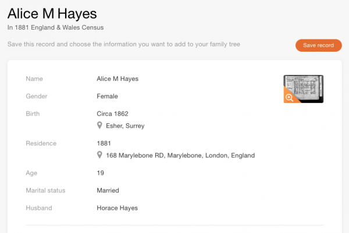The image size is (349, 233).
Task: Click the magnifier zoom icon on thumbnail
Action: 289,98
